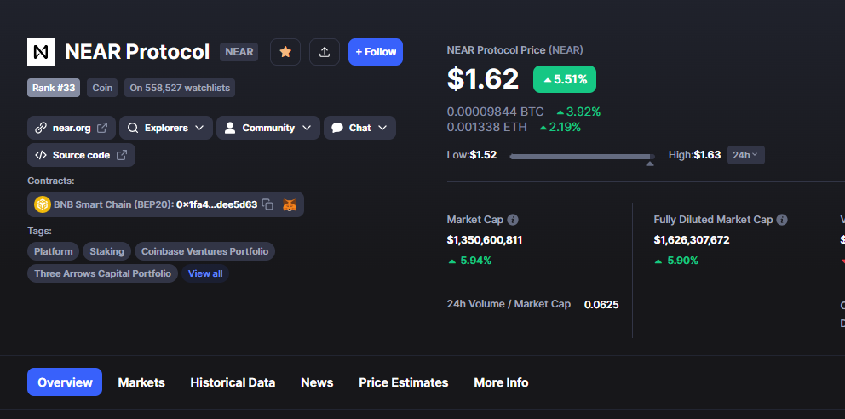Click the Market Cap info icon
845x419 pixels.
pyautogui.click(x=513, y=220)
